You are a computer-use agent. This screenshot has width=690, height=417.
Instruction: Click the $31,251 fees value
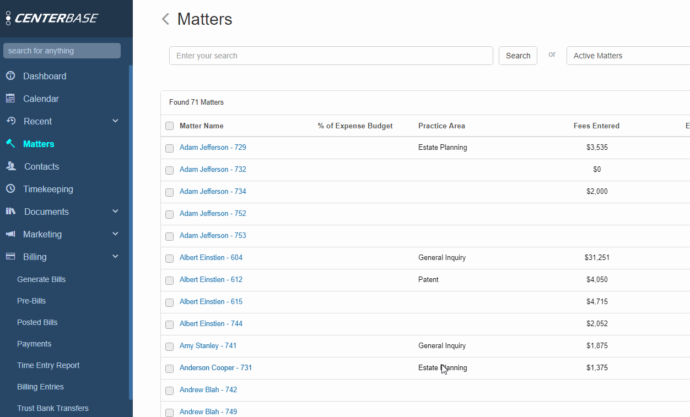[x=597, y=257]
